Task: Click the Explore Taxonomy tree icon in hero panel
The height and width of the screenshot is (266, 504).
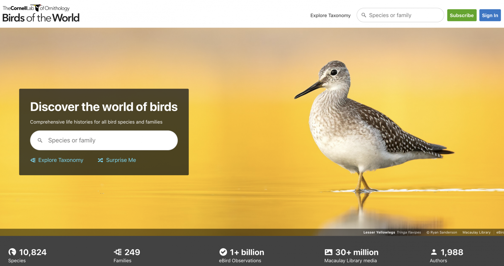Action: pos(33,160)
